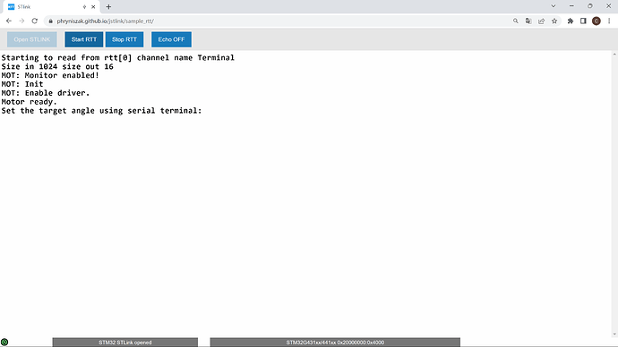Click the STM32 STLink opened status
618x347 pixels.
click(124, 343)
